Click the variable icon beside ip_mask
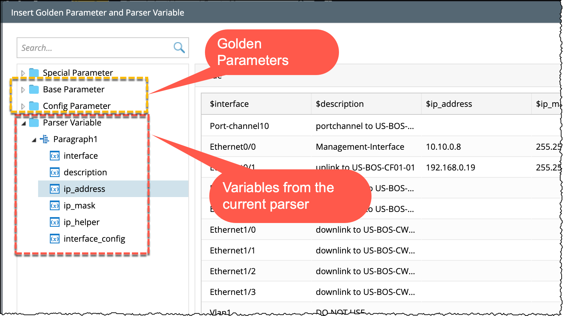The width and height of the screenshot is (563, 316). click(x=55, y=206)
